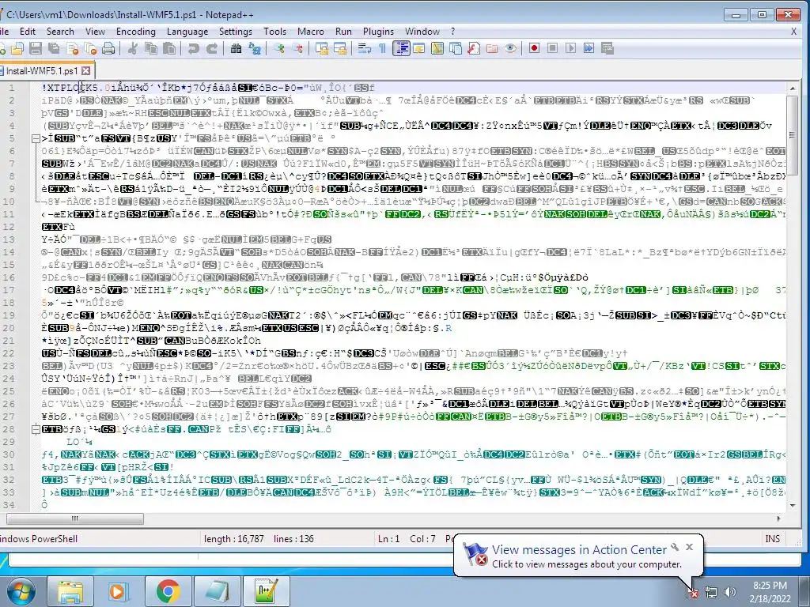Open Find with the binoculars icon

click(x=236, y=48)
